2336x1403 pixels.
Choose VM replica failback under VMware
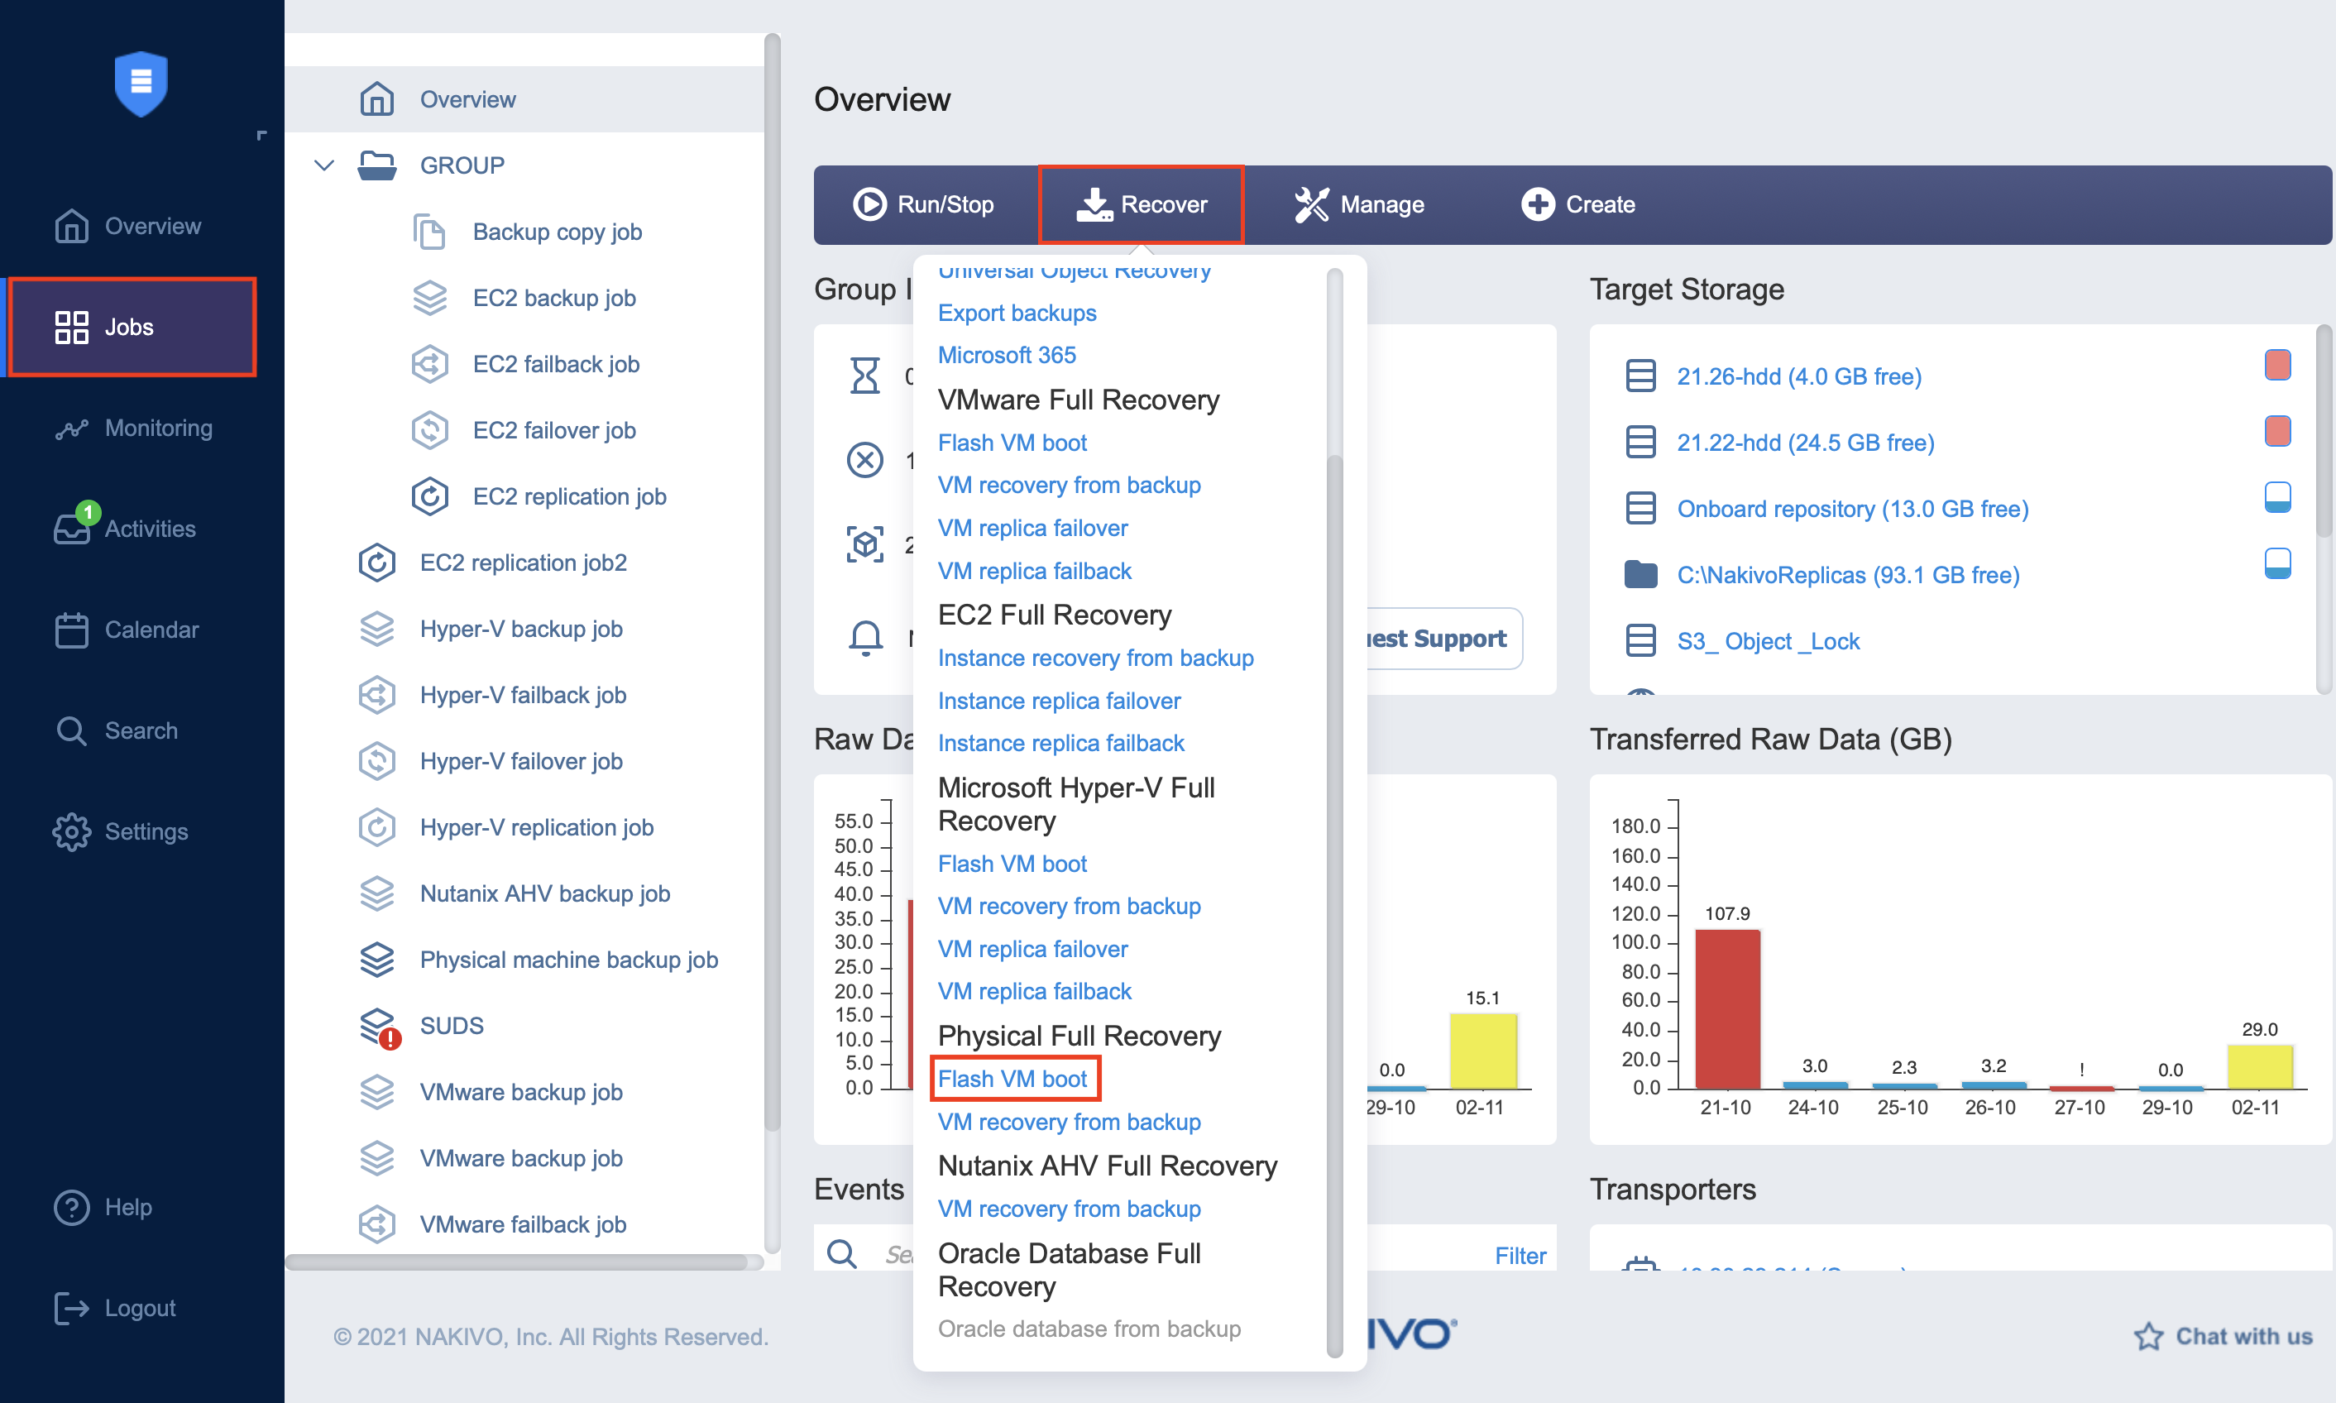pyautogui.click(x=1034, y=571)
